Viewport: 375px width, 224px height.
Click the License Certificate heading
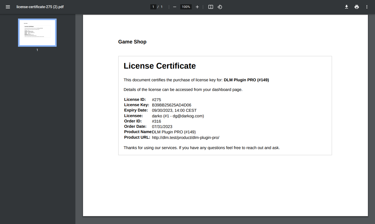159,66
